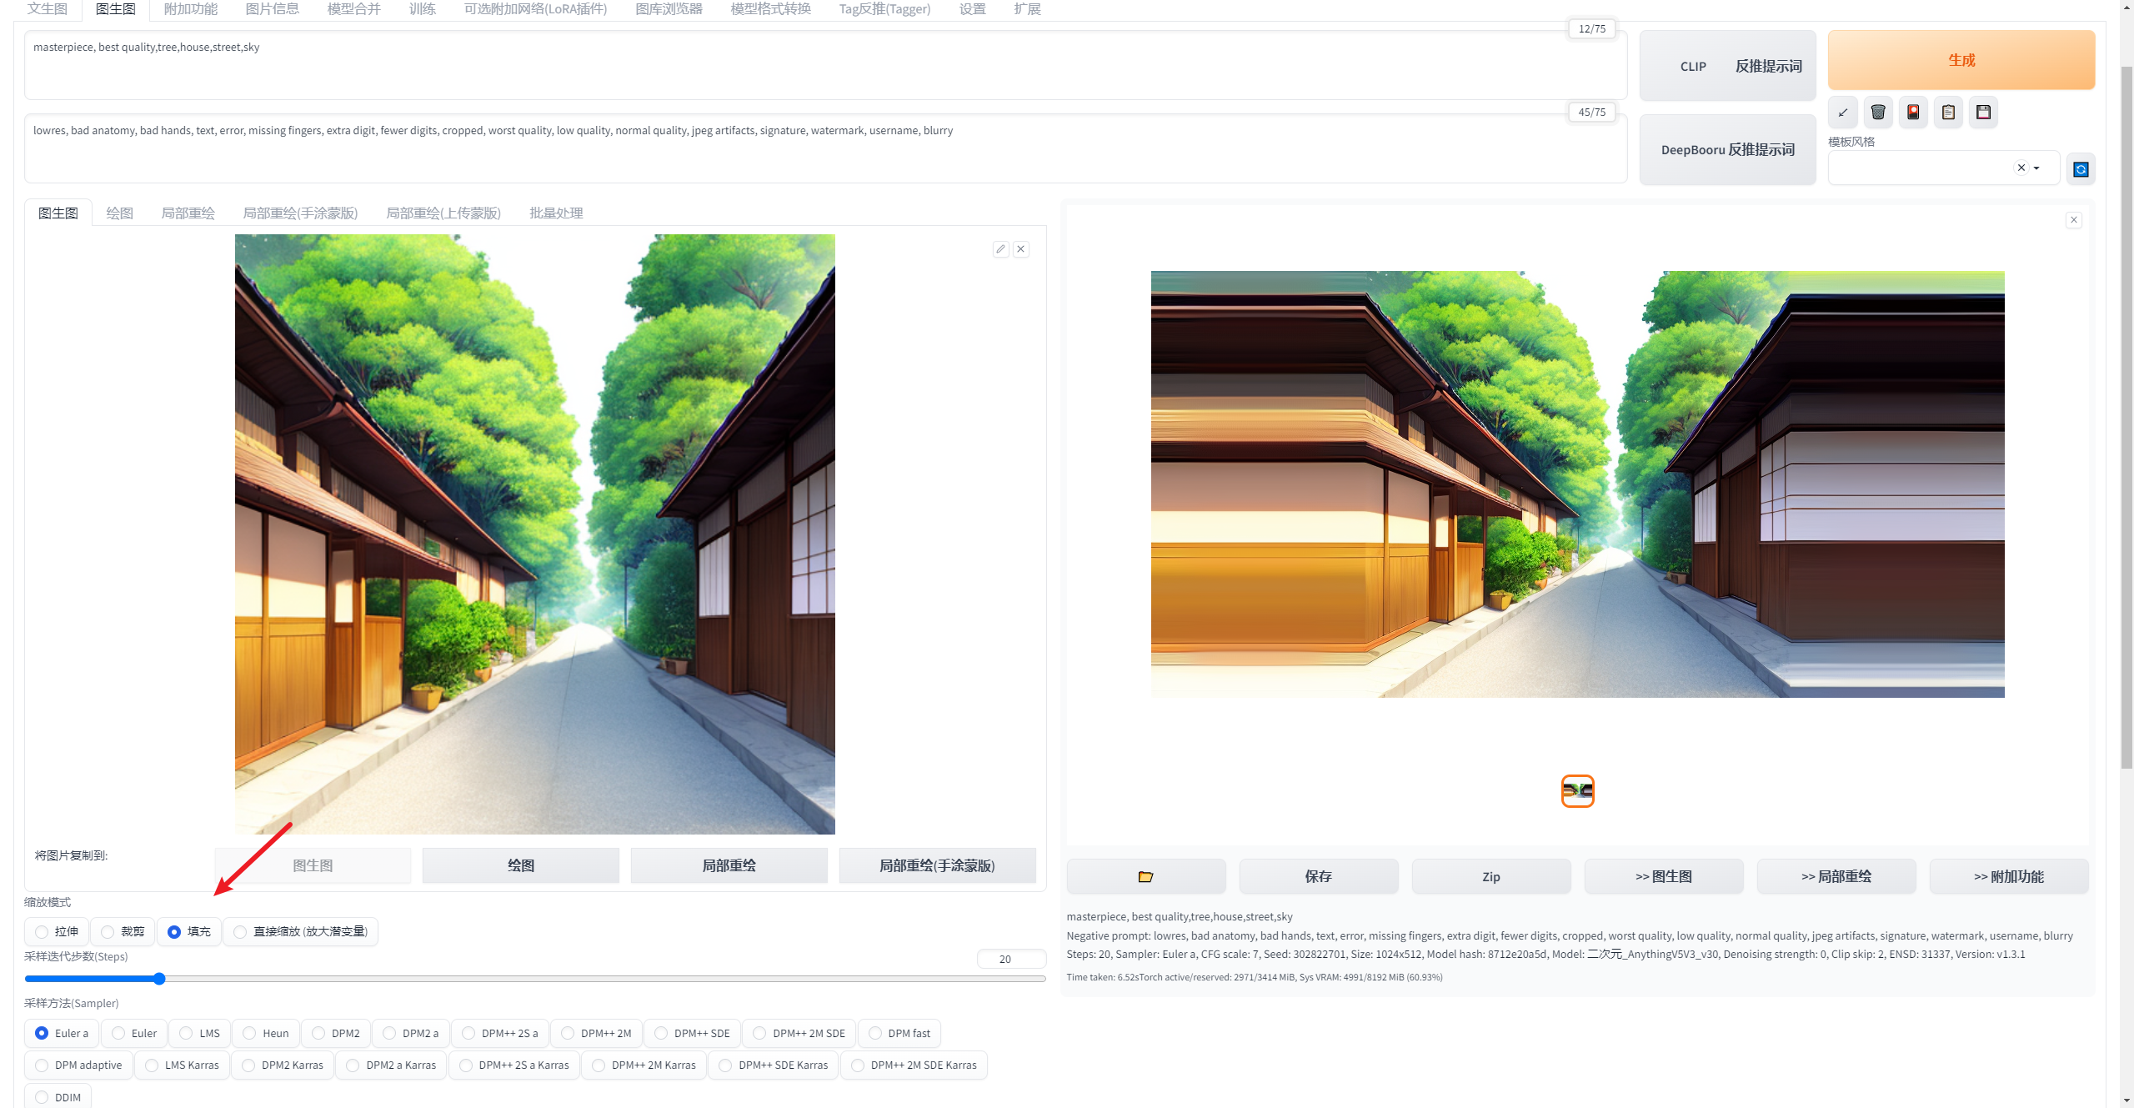Click the generated output thumbnail below the preview
This screenshot has height=1108, width=2134.
coord(1577,790)
